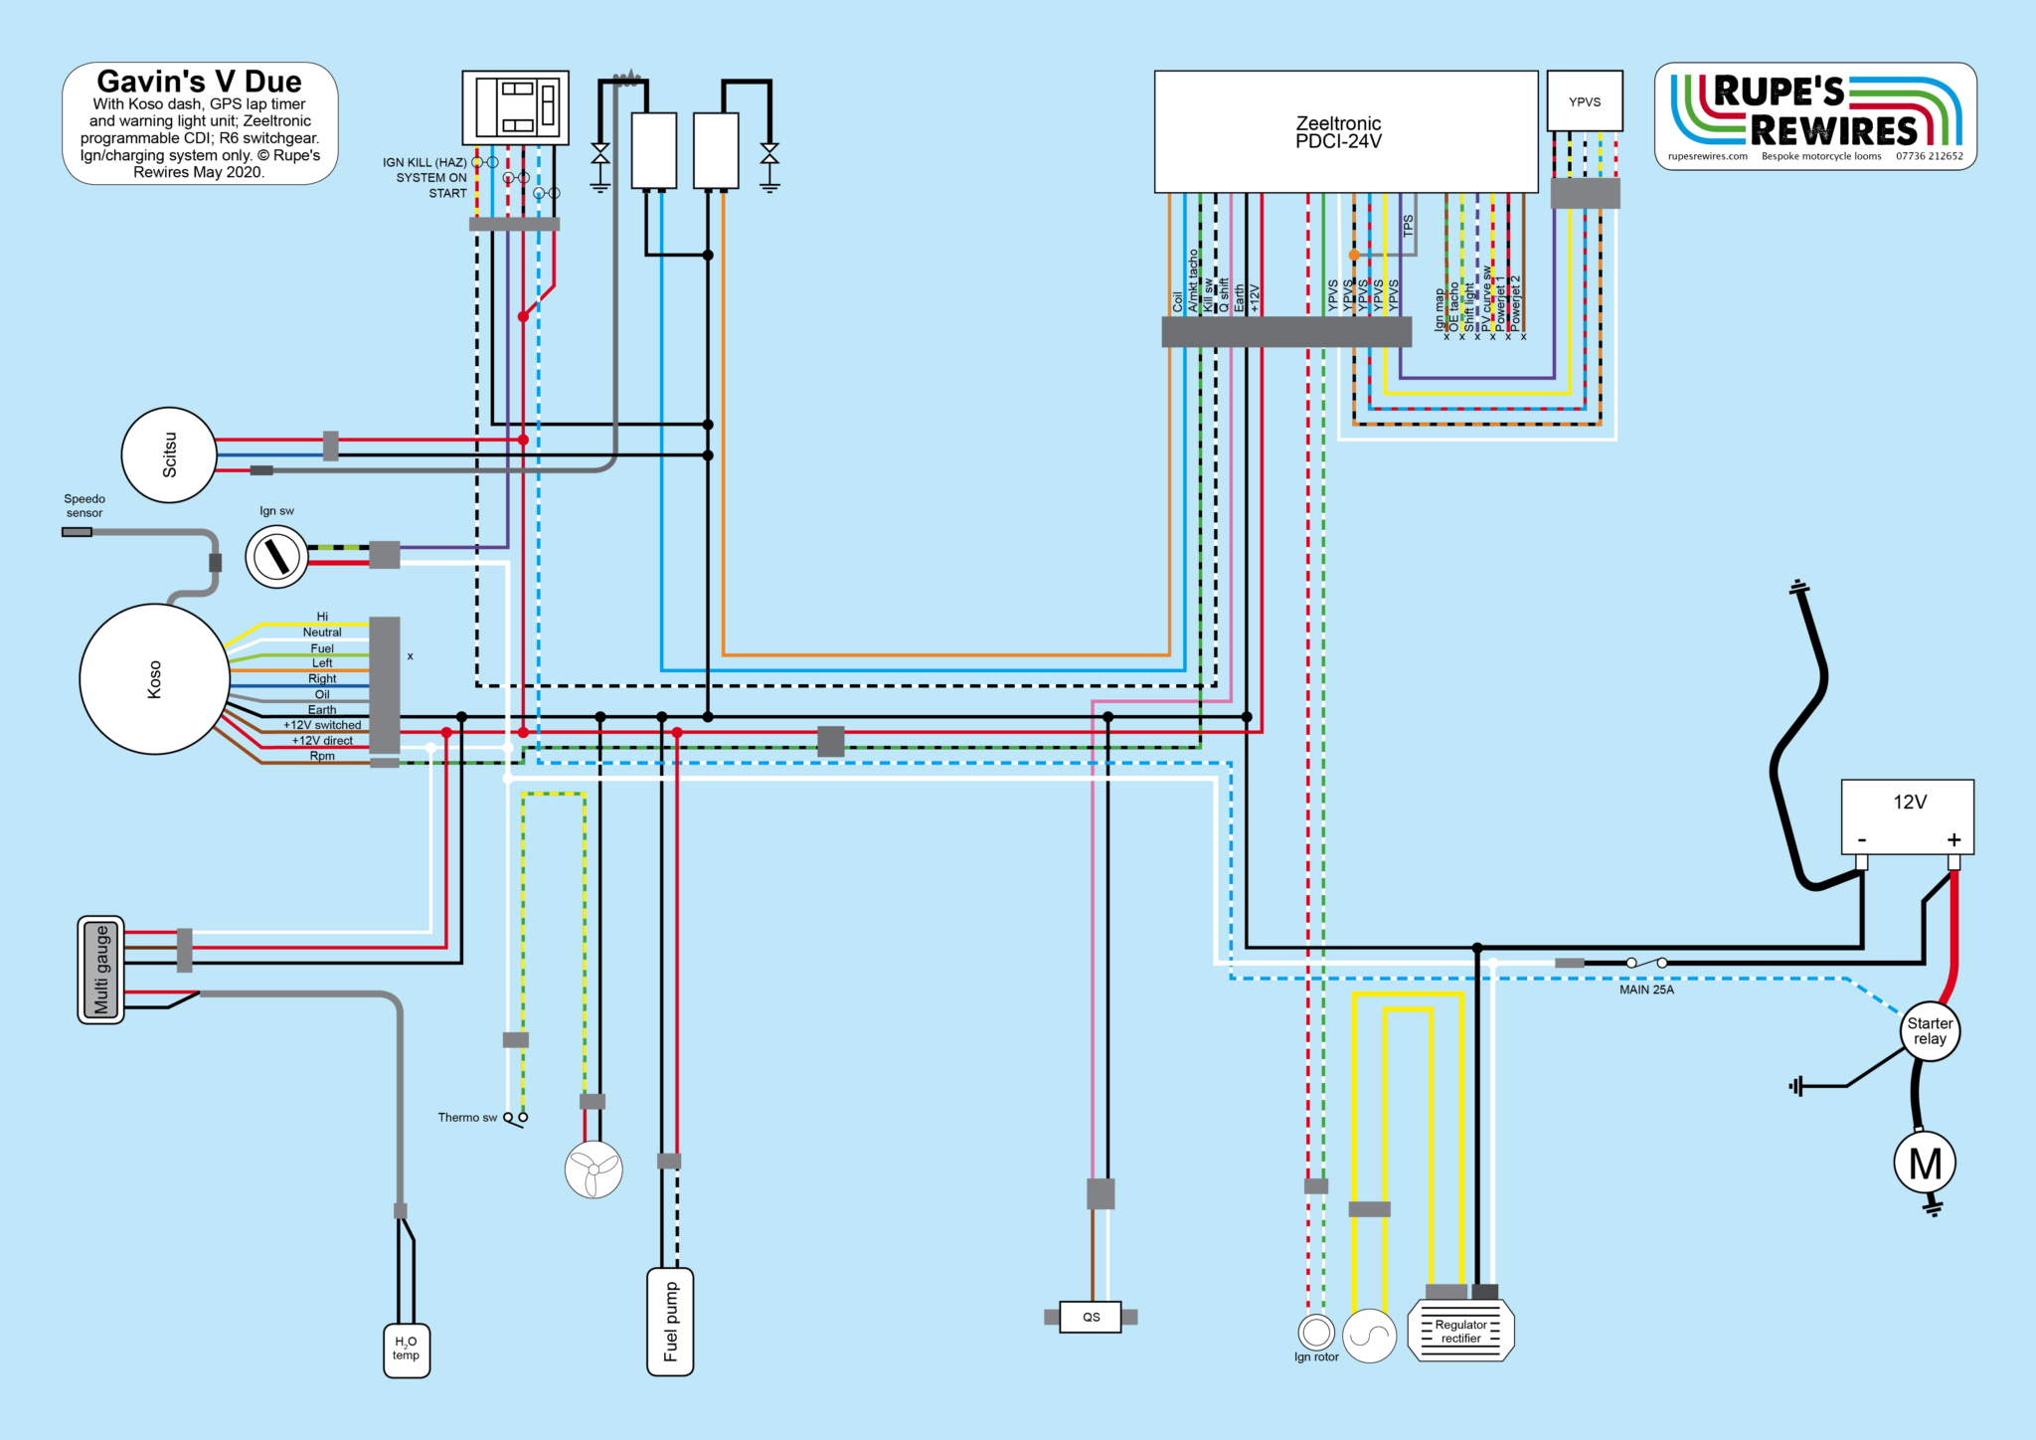The image size is (2036, 1440).
Task: Select the Regulator rectifier component
Action: [x=1460, y=1331]
